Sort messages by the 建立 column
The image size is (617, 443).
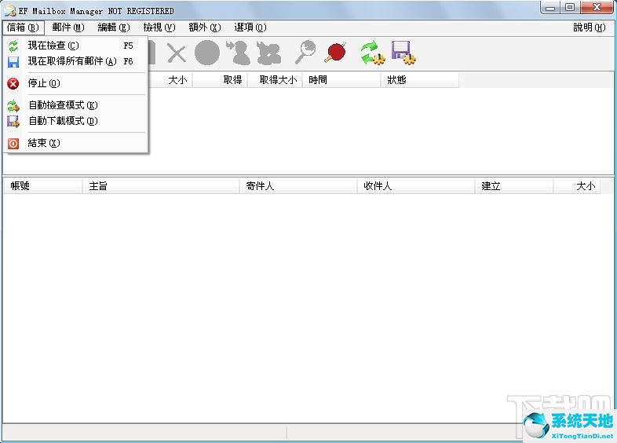(514, 186)
